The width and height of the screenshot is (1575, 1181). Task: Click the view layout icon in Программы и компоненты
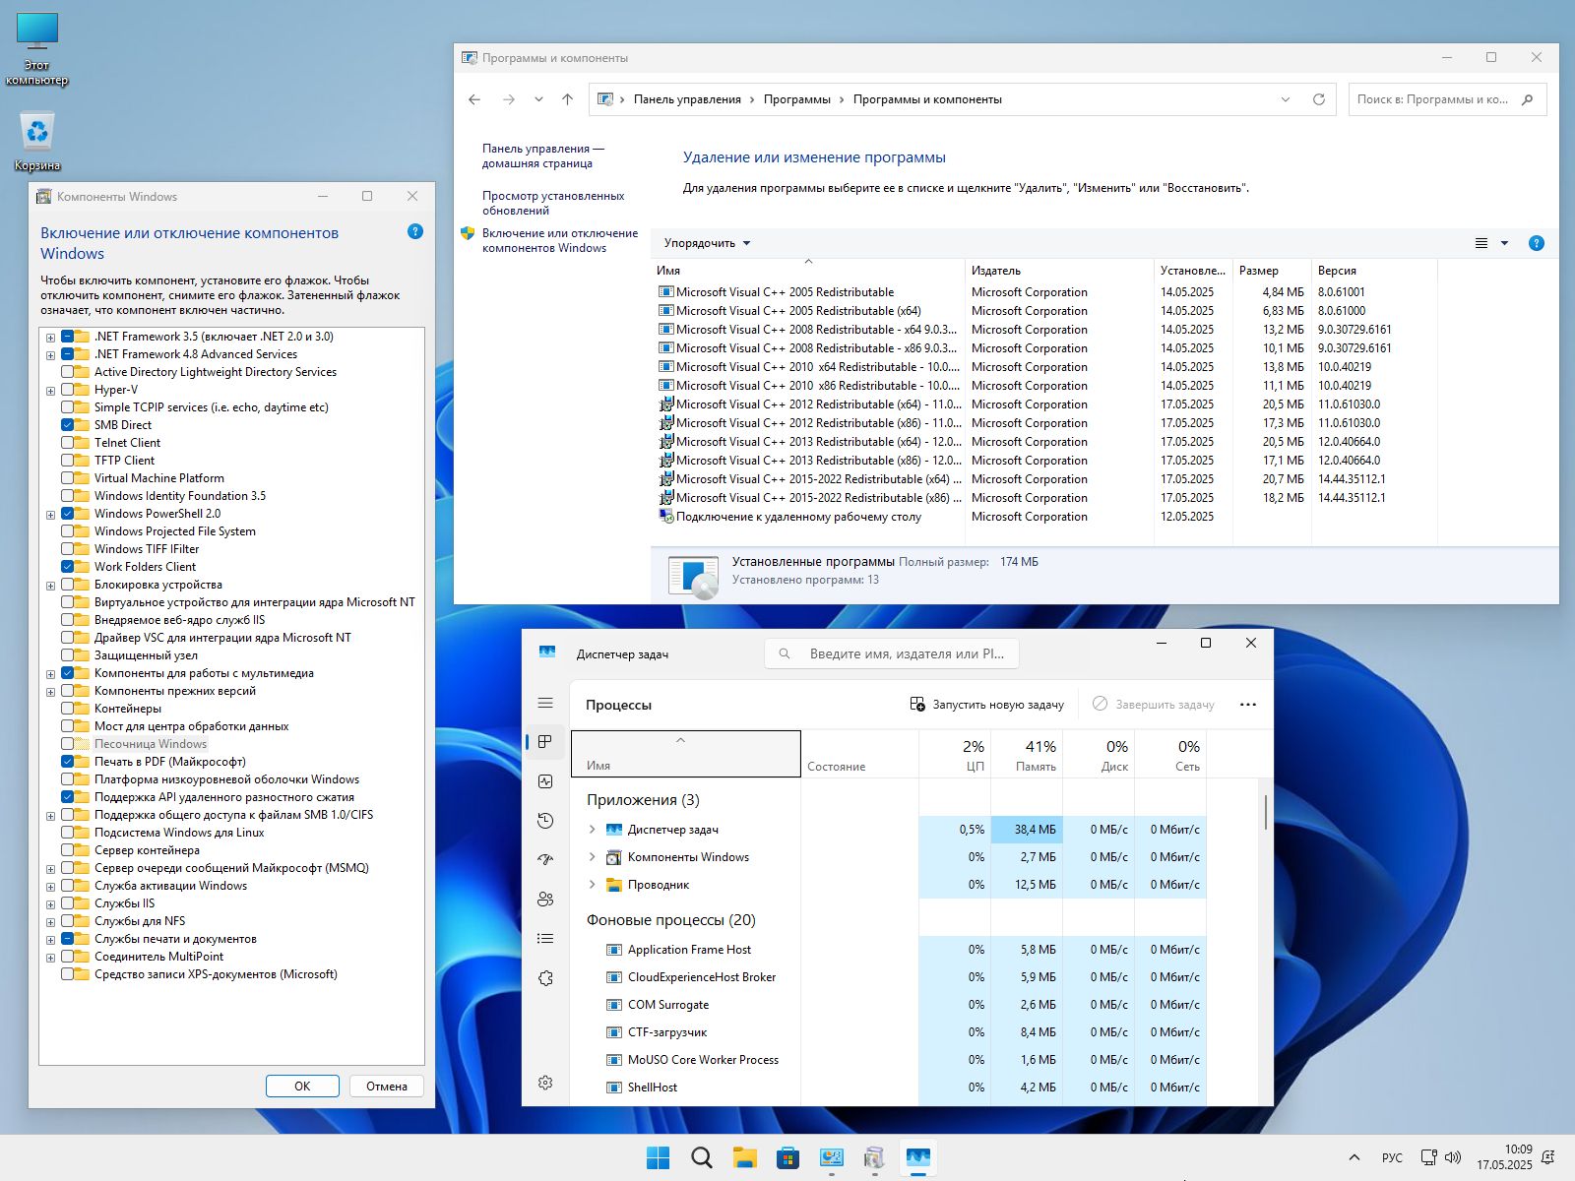coord(1481,243)
